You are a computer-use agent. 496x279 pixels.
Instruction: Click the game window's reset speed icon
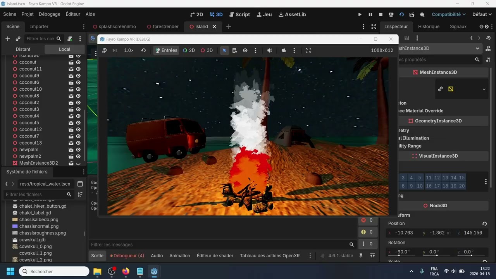click(x=143, y=50)
